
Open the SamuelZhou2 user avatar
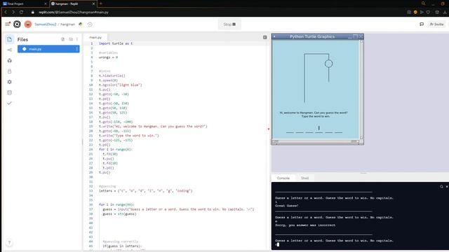pos(28,24)
